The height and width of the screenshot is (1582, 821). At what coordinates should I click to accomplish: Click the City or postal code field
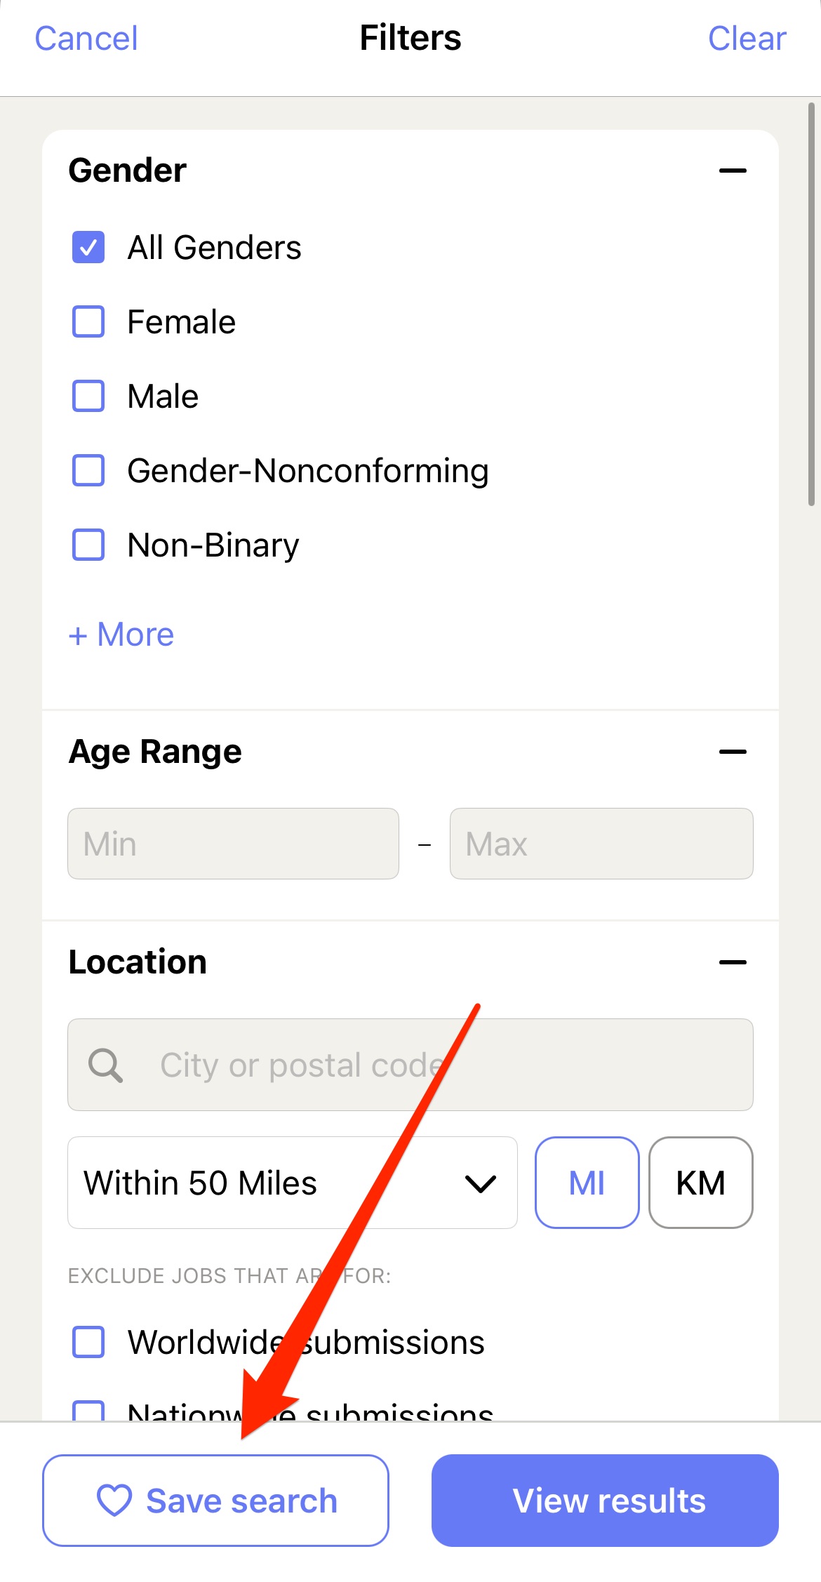tap(410, 1065)
